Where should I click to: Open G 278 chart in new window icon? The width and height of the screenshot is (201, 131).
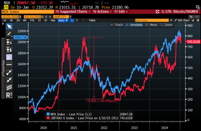click(x=157, y=12)
